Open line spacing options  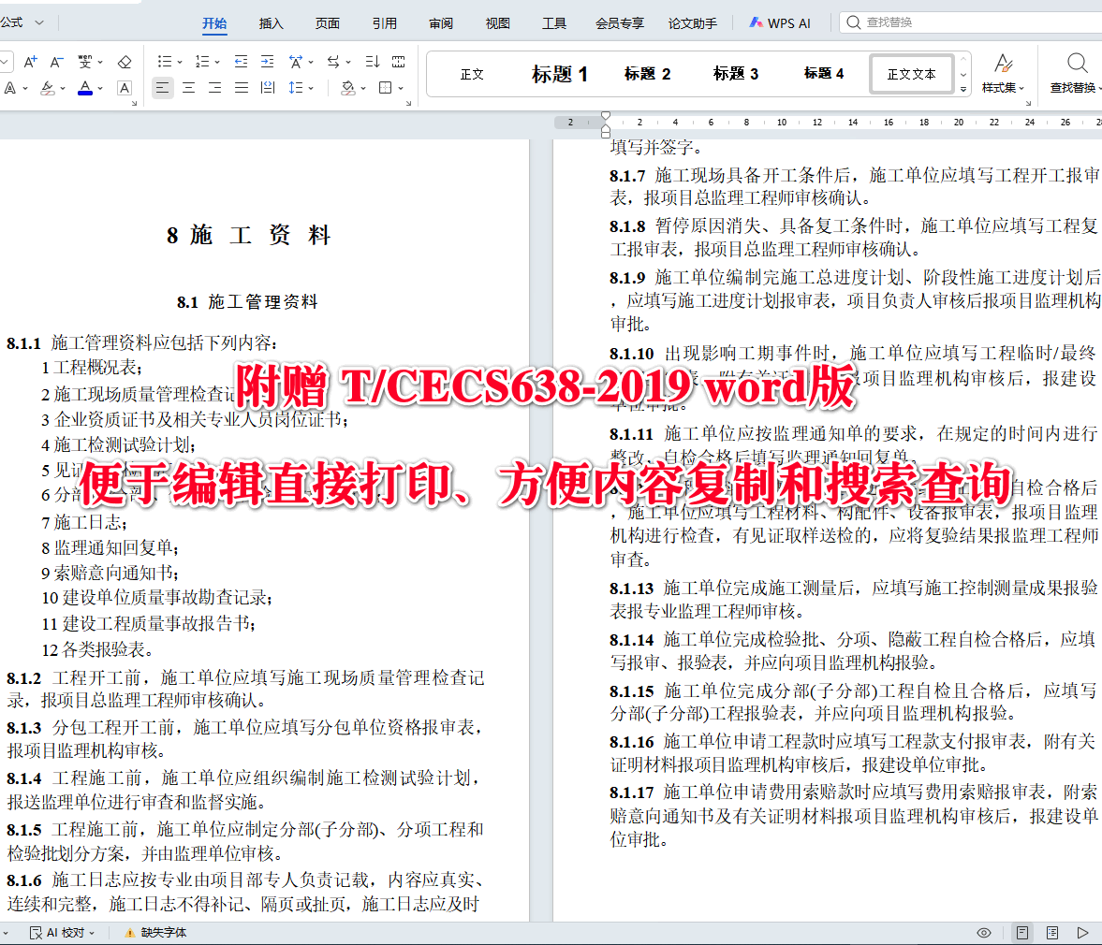[x=296, y=88]
